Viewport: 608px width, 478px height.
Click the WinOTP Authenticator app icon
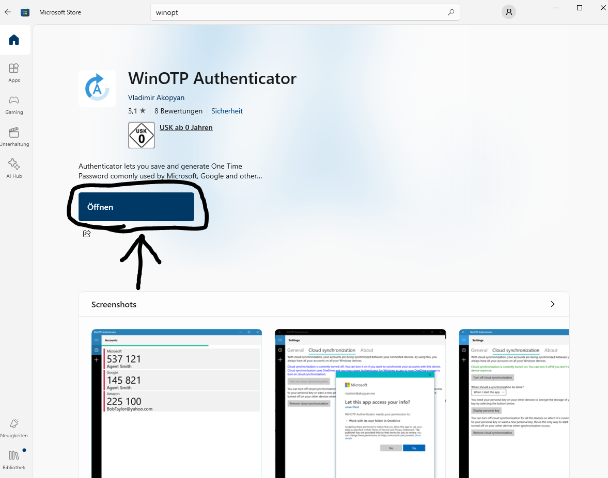click(97, 89)
